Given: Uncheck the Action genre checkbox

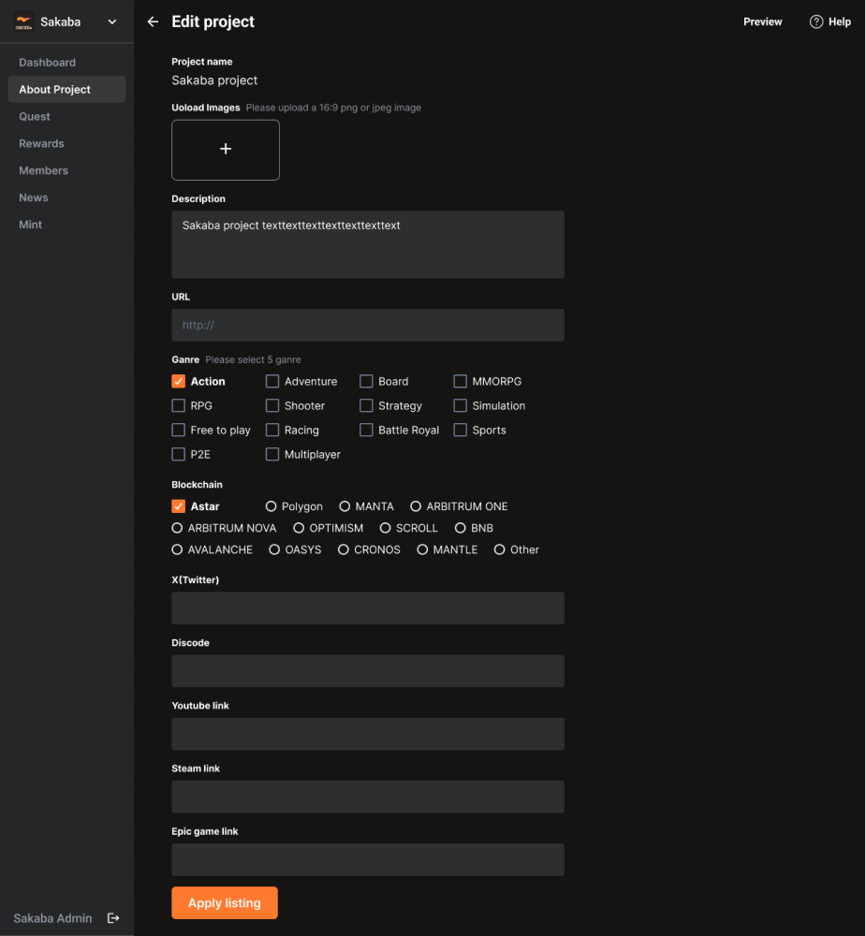Looking at the screenshot, I should point(178,382).
